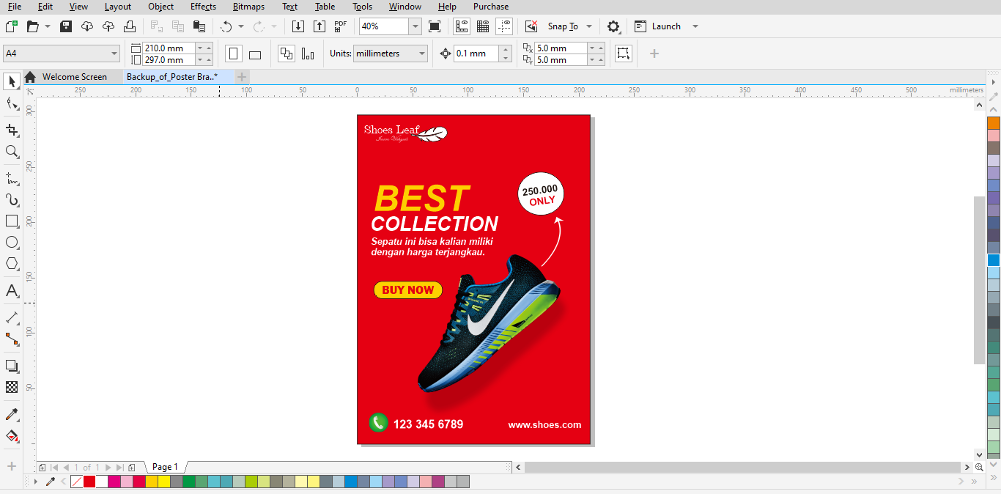Select the Rectangle tool
The height and width of the screenshot is (494, 1001).
tap(11, 221)
